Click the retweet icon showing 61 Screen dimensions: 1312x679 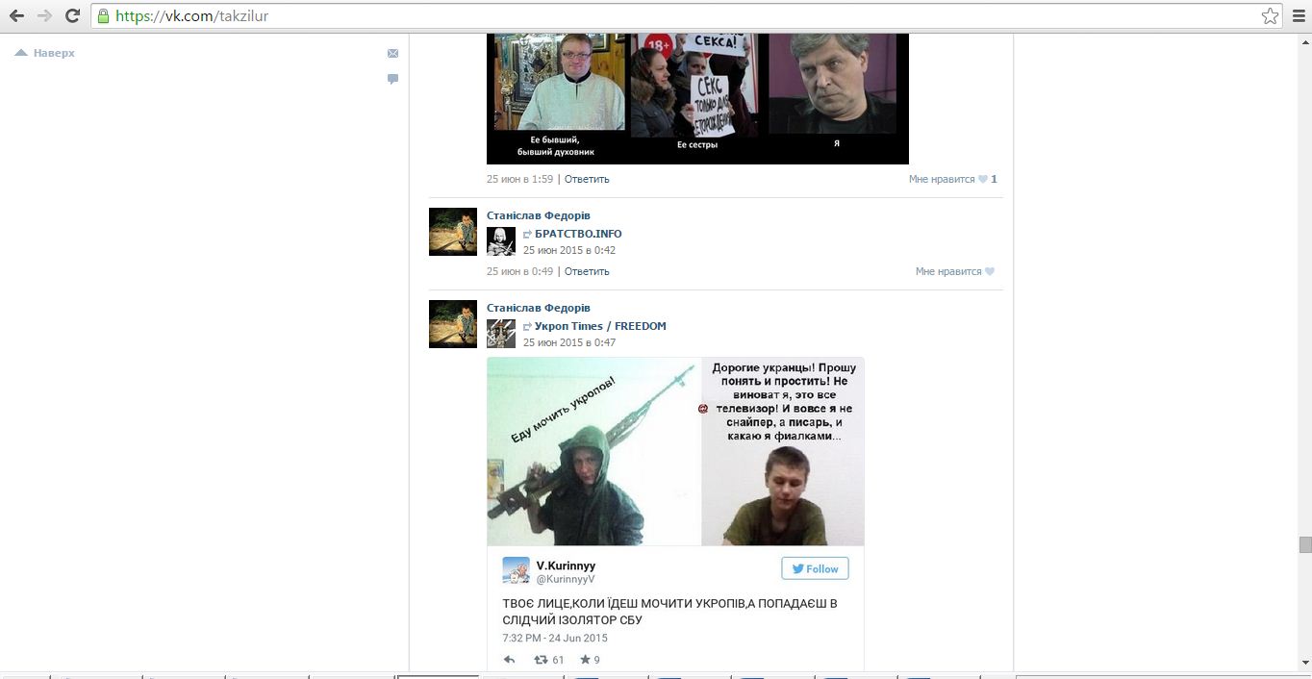[x=542, y=660]
